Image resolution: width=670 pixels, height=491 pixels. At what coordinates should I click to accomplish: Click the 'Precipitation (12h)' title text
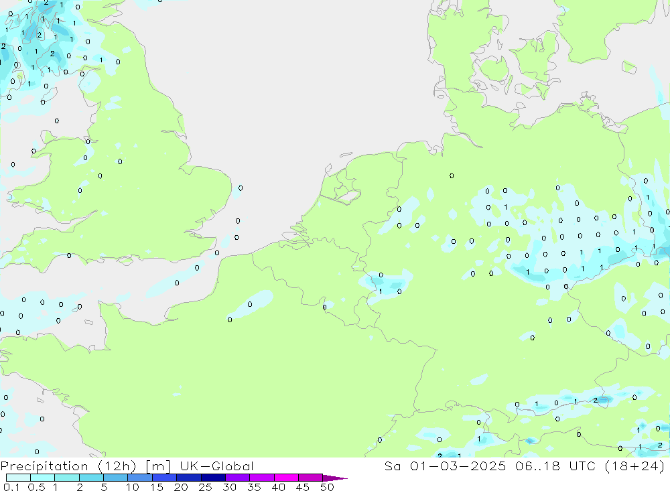[x=68, y=466]
